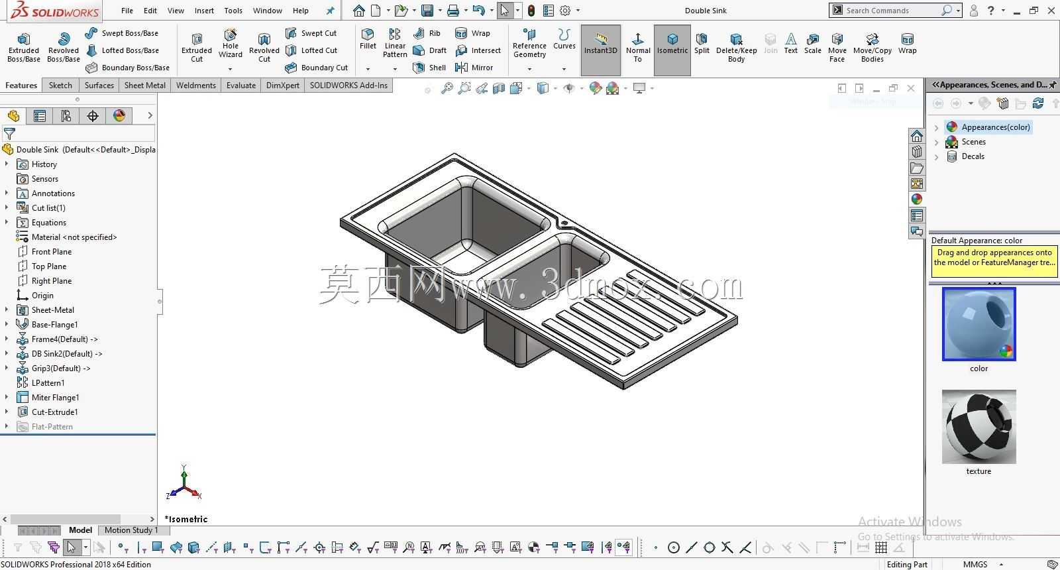Click the Move Face tool
Image resolution: width=1060 pixels, height=570 pixels.
click(x=837, y=47)
